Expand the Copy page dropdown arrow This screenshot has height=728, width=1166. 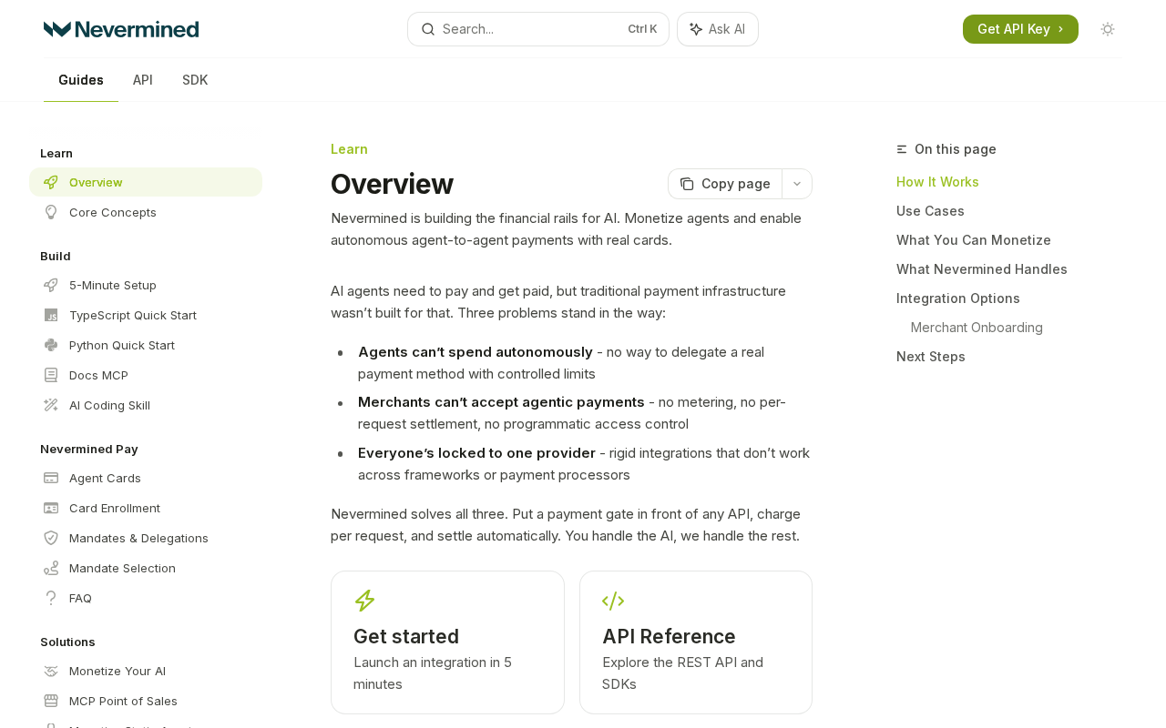coord(797,184)
